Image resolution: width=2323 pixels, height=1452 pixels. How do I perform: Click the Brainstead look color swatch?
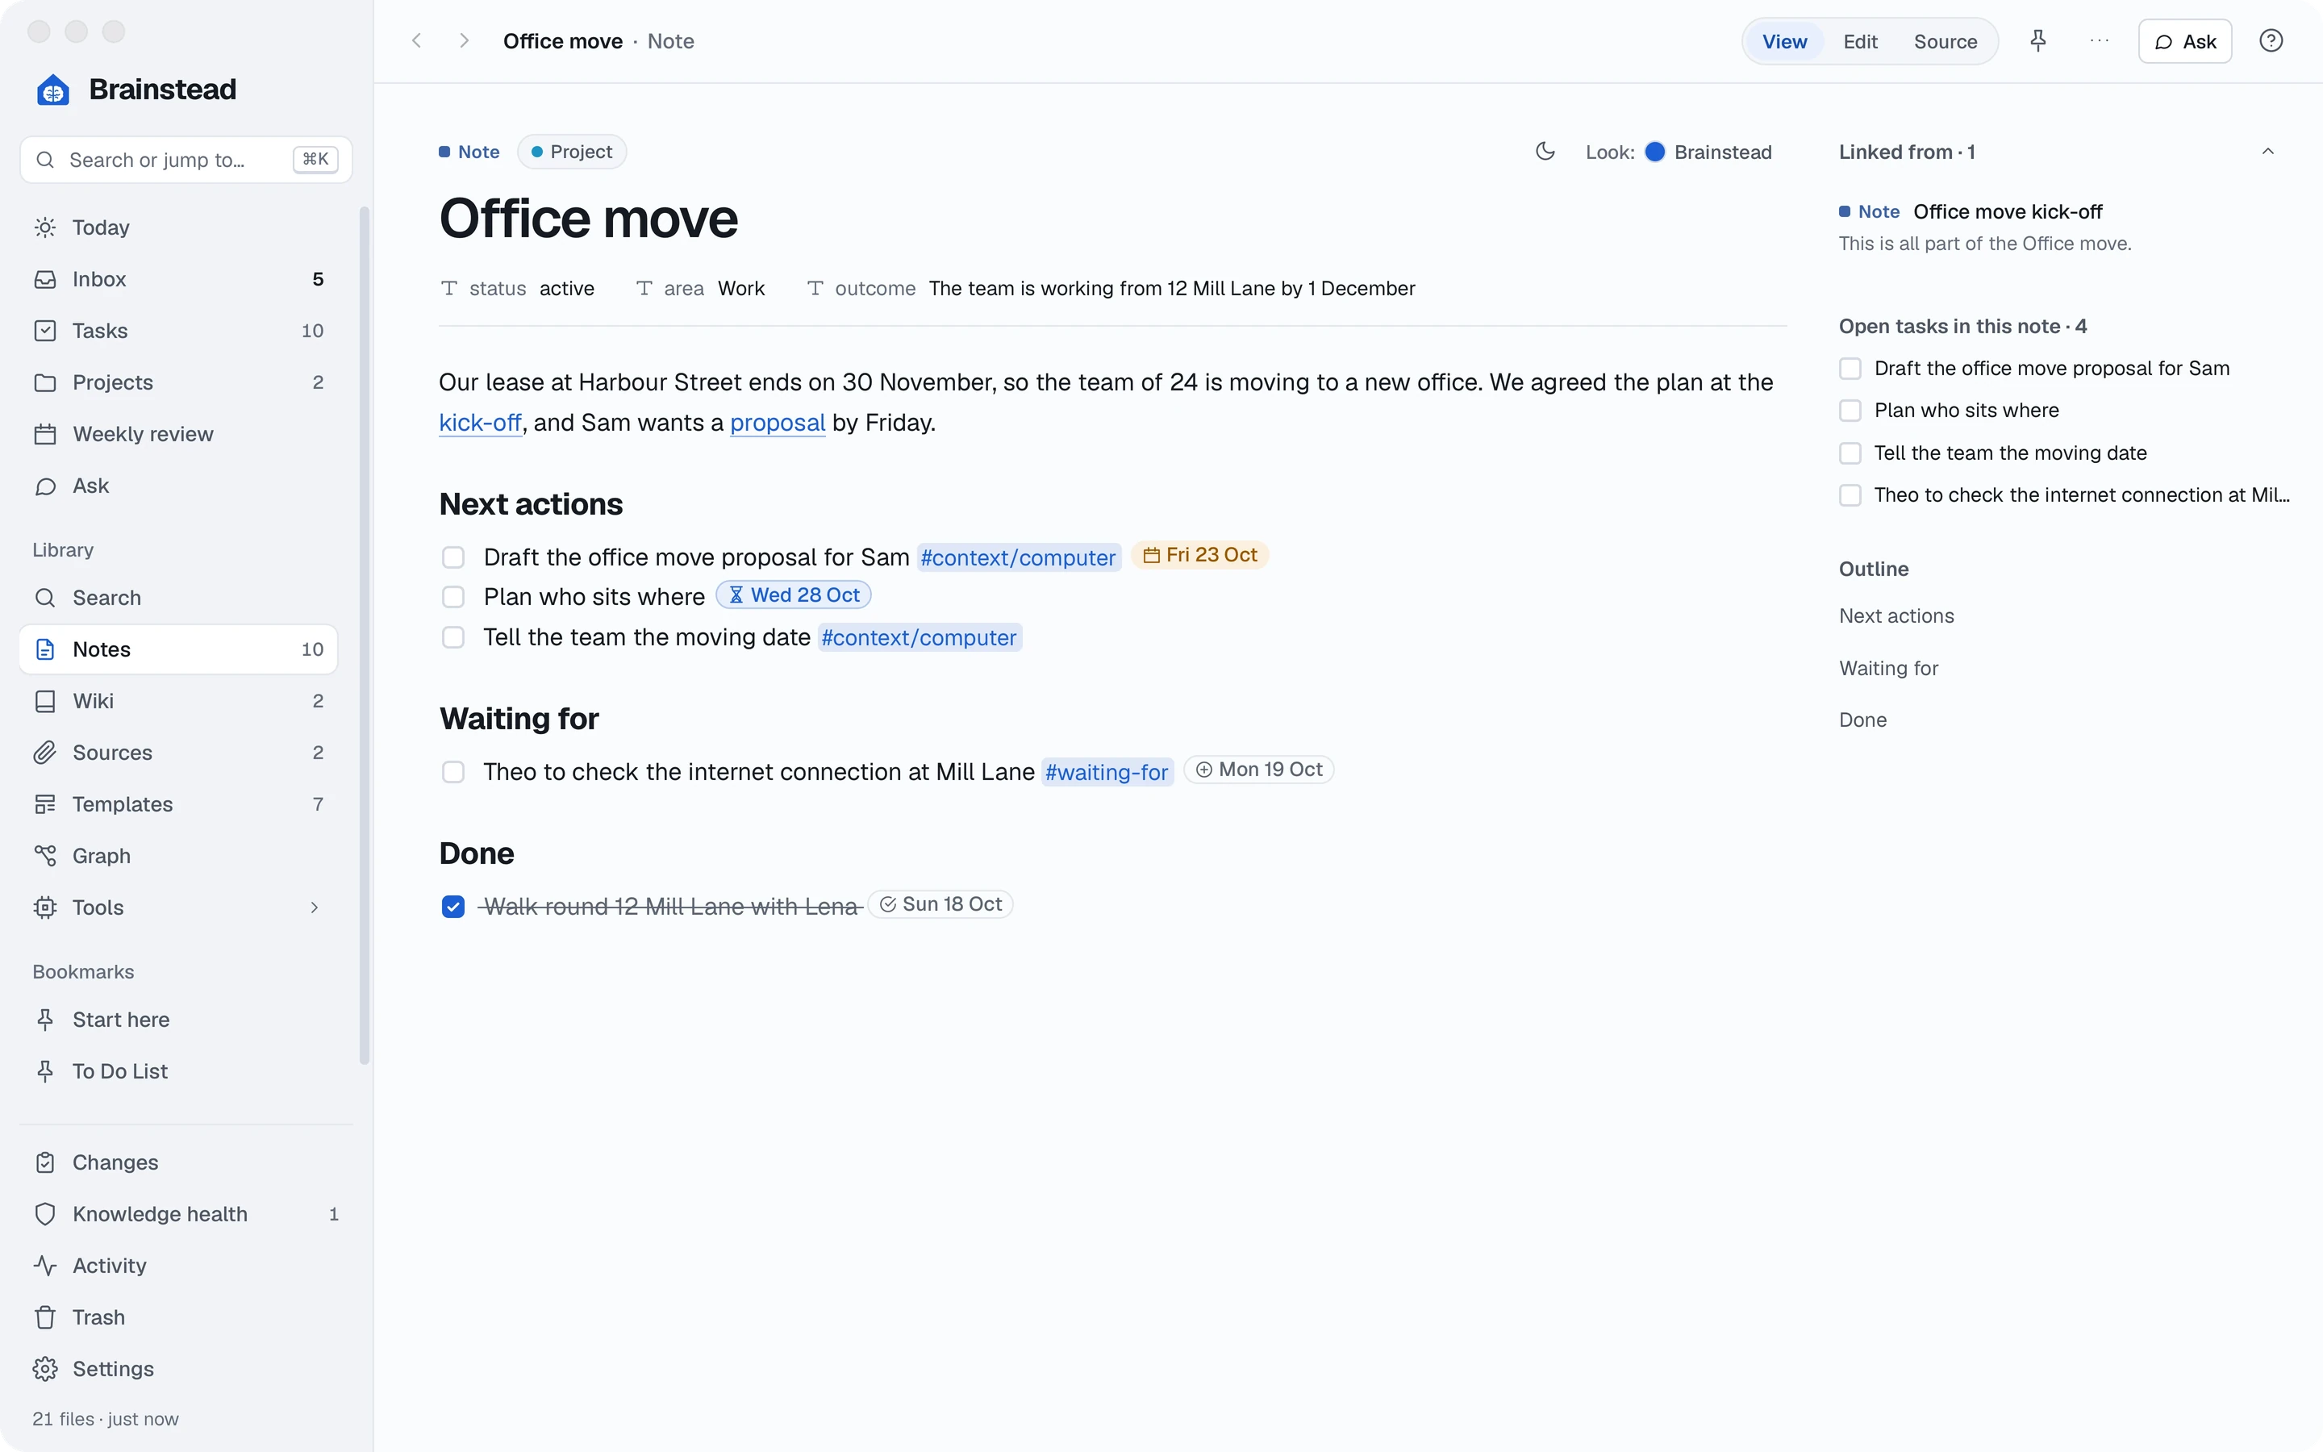[1655, 152]
